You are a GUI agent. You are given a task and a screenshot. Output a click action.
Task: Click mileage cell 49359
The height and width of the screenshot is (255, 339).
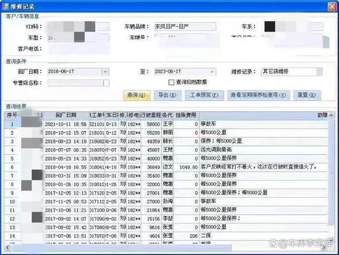(x=151, y=141)
